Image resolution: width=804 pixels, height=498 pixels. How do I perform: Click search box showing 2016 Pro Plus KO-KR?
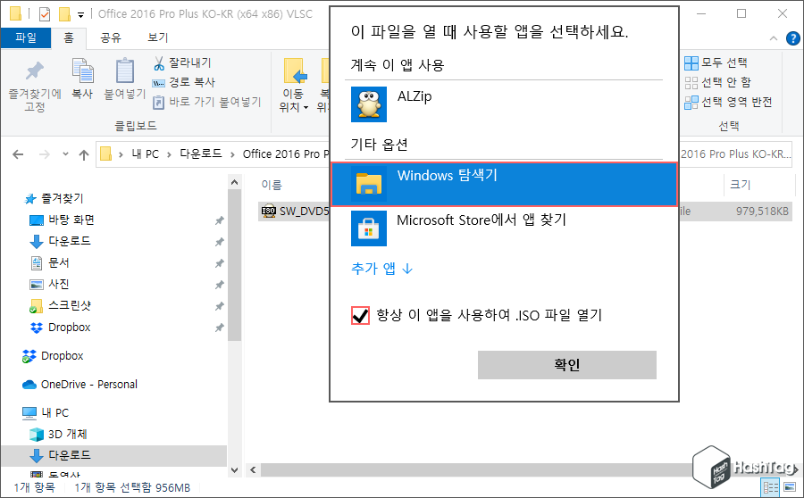click(x=735, y=154)
